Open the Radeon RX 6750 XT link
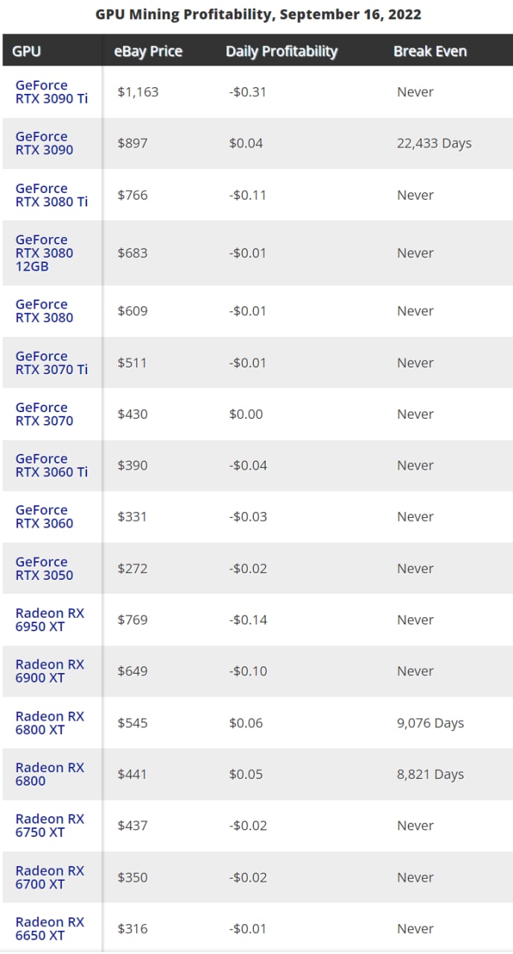This screenshot has height=954, width=513. point(50,825)
